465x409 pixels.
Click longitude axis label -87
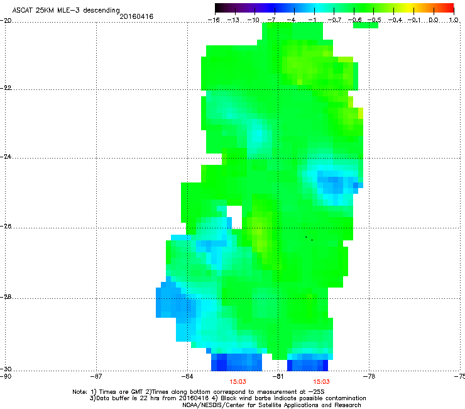coord(96,376)
